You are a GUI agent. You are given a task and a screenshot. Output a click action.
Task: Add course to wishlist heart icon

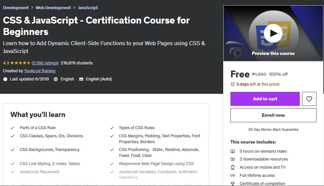point(309,99)
